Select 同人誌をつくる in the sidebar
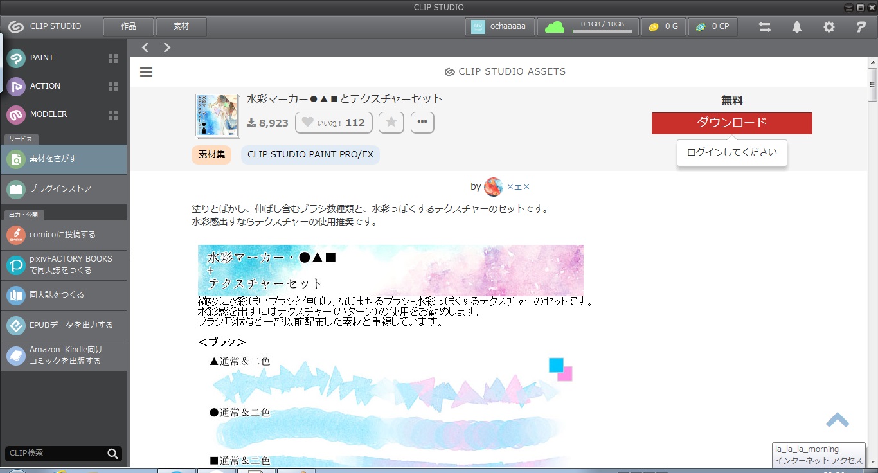This screenshot has width=878, height=473. [x=64, y=295]
